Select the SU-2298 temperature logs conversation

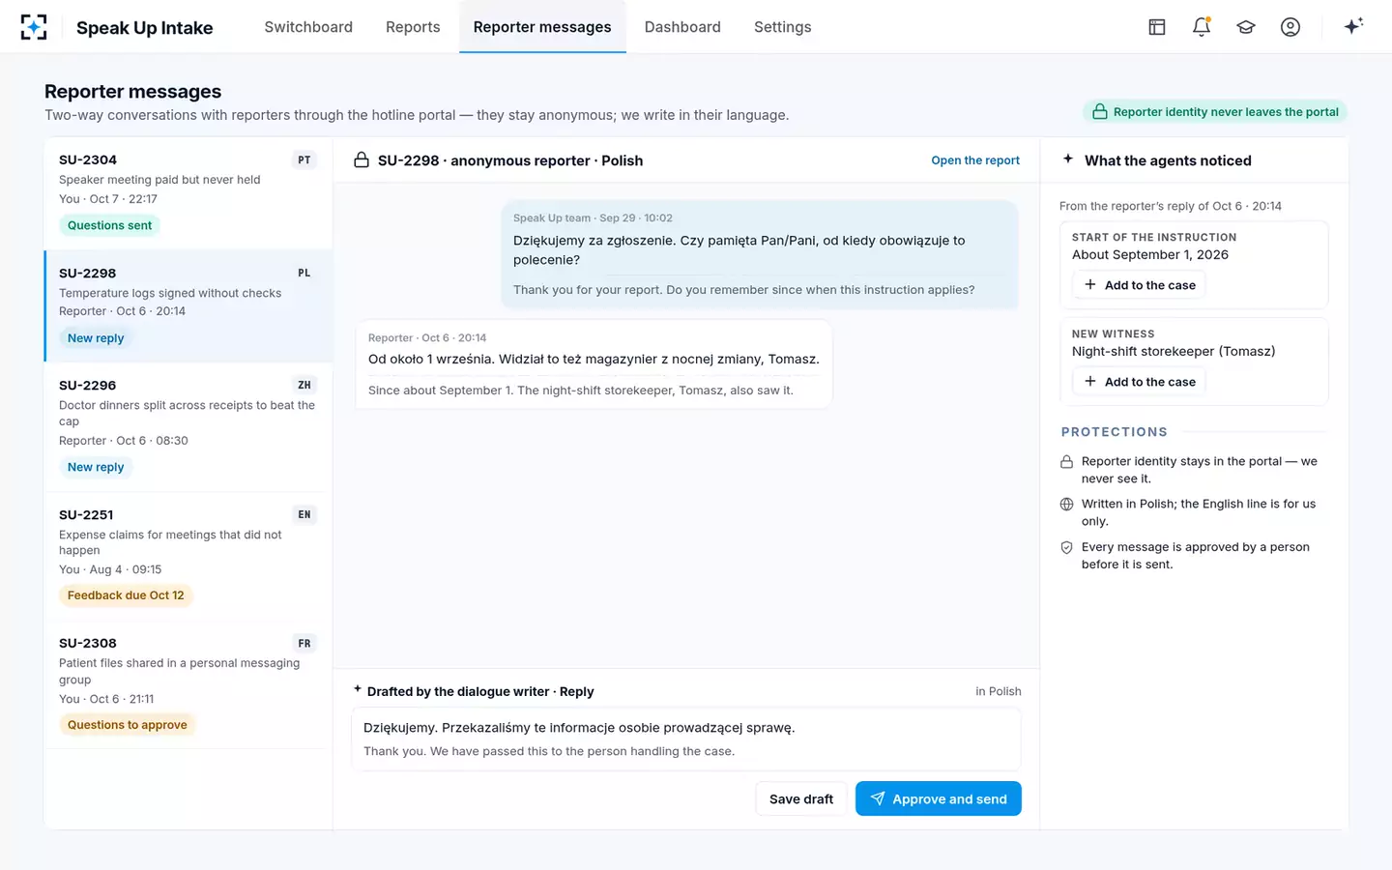click(x=188, y=306)
